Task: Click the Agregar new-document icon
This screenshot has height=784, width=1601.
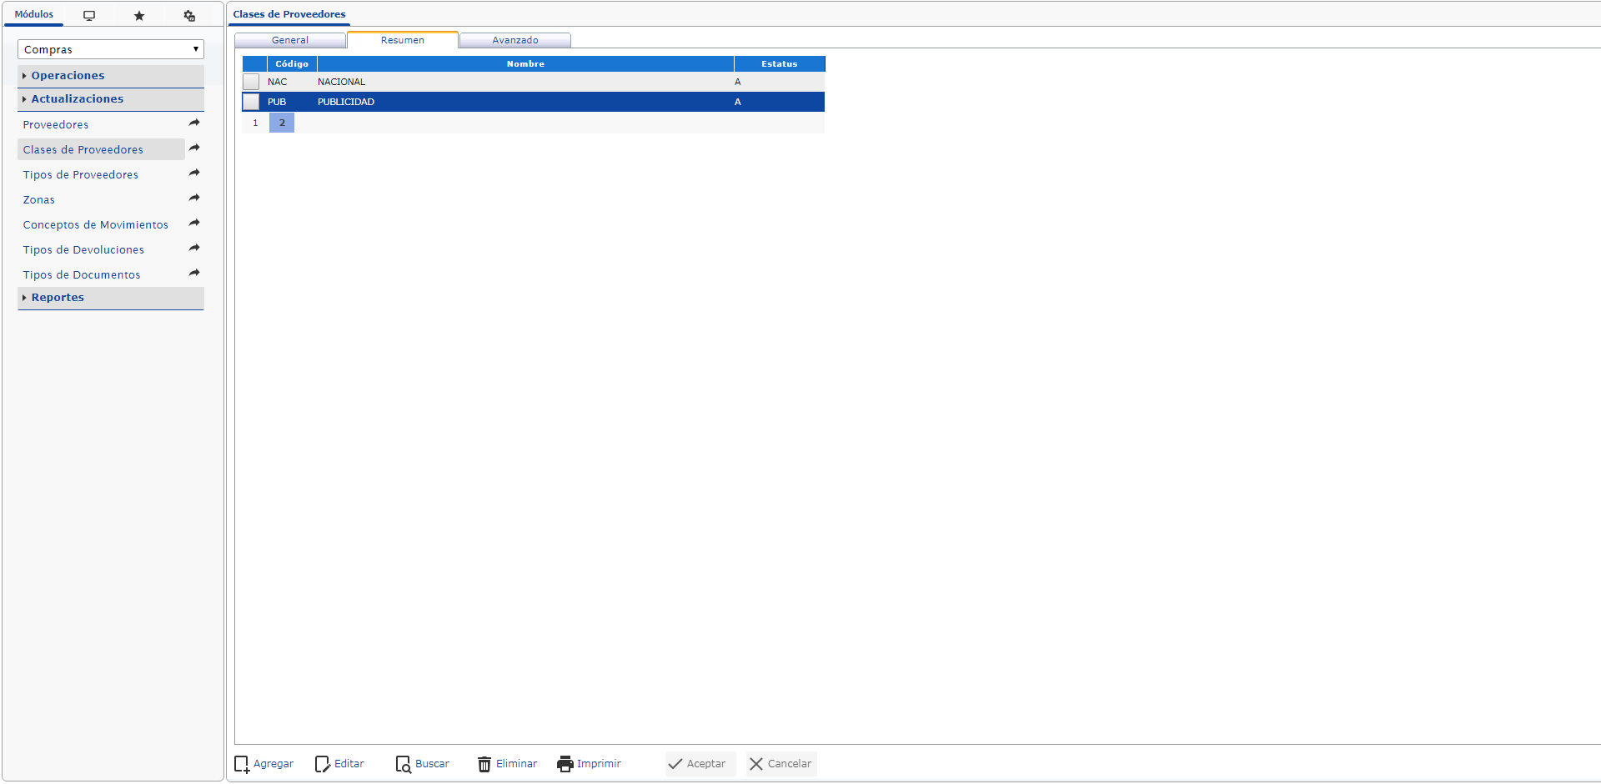Action: [x=242, y=764]
